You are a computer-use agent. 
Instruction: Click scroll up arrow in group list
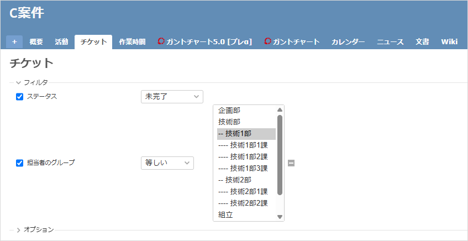[280, 109]
